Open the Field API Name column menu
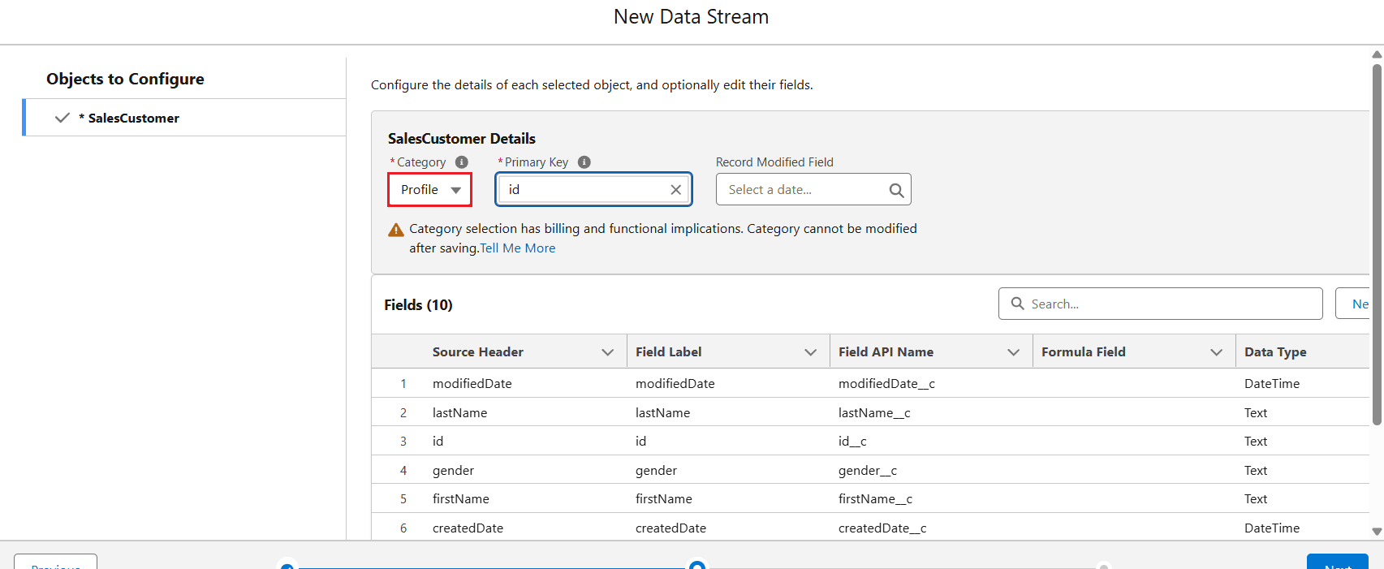Screen dimensions: 1384x569 tap(1013, 352)
